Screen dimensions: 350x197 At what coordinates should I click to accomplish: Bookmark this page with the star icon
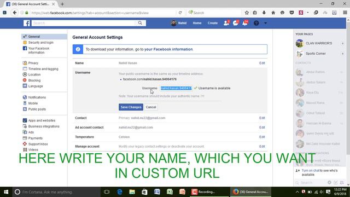click(247, 13)
